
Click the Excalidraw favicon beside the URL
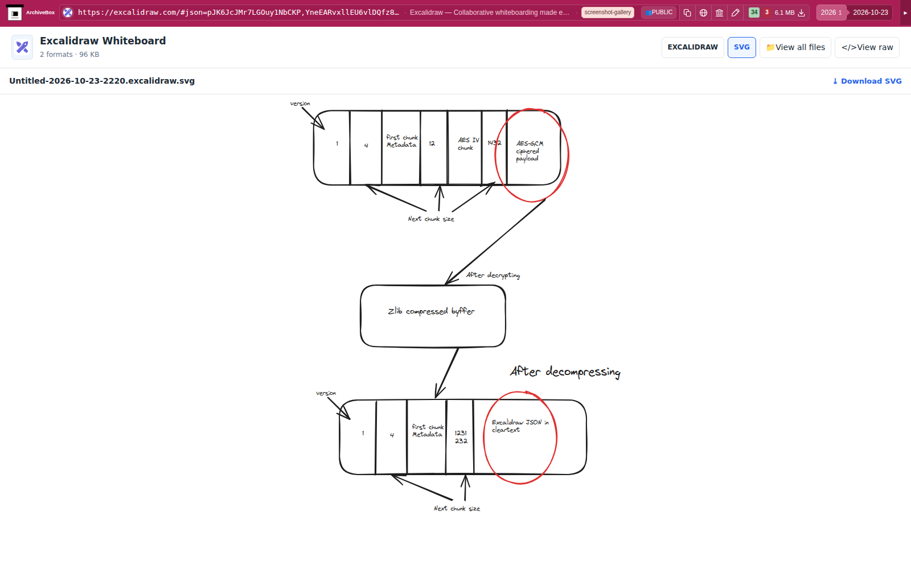pos(68,13)
